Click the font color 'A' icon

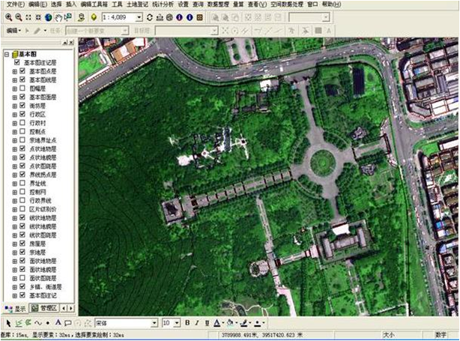tap(217, 322)
